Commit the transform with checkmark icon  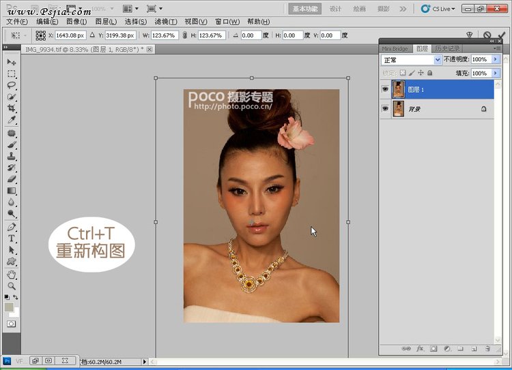503,35
